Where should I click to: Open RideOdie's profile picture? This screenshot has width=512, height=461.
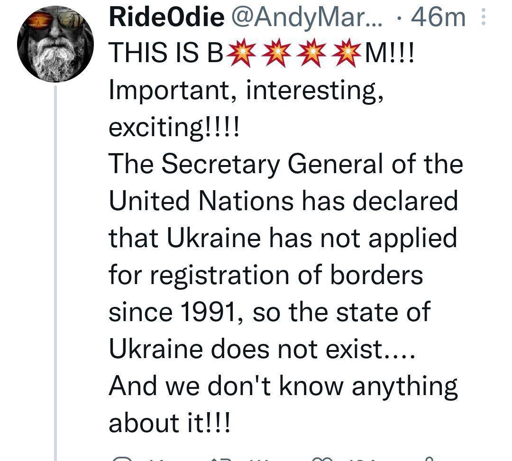point(55,44)
